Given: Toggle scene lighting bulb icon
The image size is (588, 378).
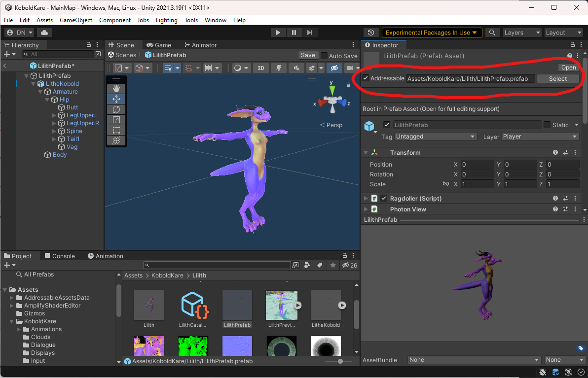Looking at the screenshot, I should (279, 68).
